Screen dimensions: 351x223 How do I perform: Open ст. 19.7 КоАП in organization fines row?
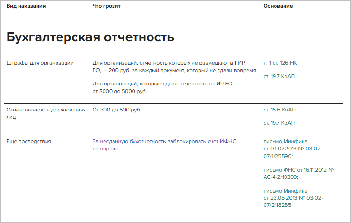click(279, 76)
